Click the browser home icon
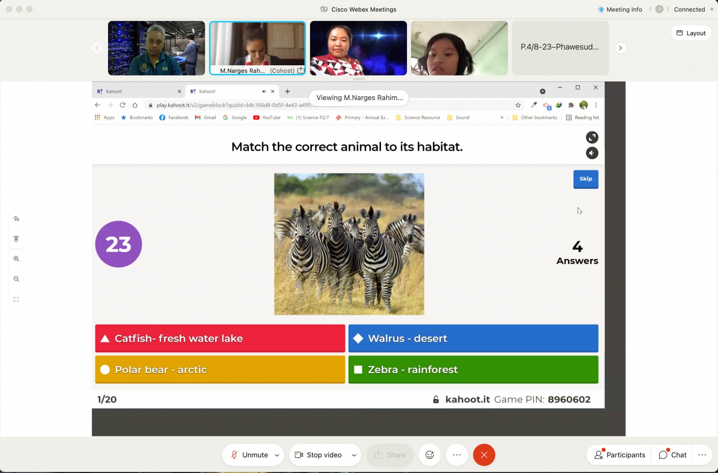Image resolution: width=718 pixels, height=473 pixels. [135, 105]
